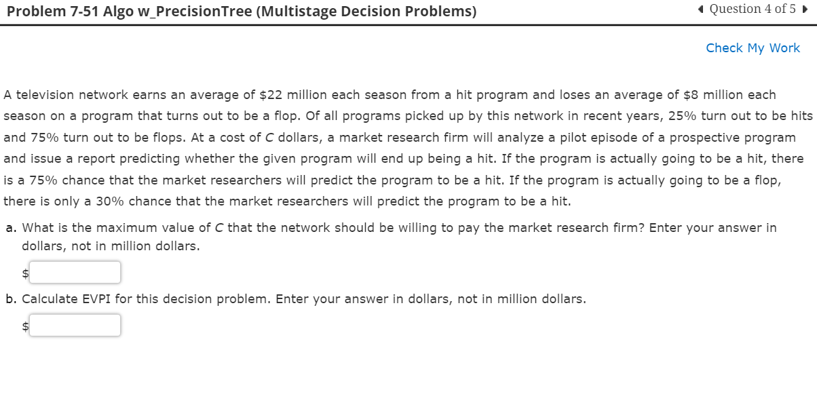Select the back-navigation triangle beside Question 4 of 5
The width and height of the screenshot is (817, 411).
click(x=700, y=9)
